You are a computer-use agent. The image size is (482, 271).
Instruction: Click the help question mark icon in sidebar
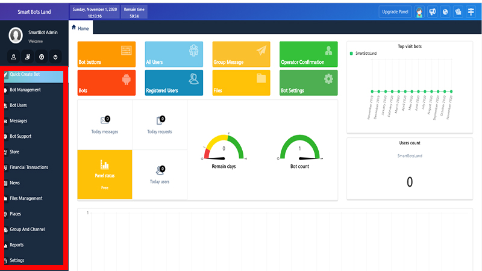tap(42, 57)
